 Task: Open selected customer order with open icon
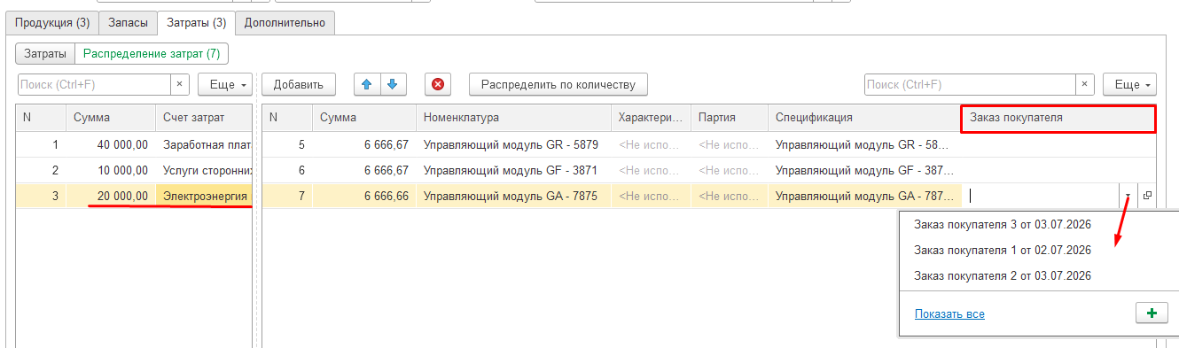[1147, 196]
